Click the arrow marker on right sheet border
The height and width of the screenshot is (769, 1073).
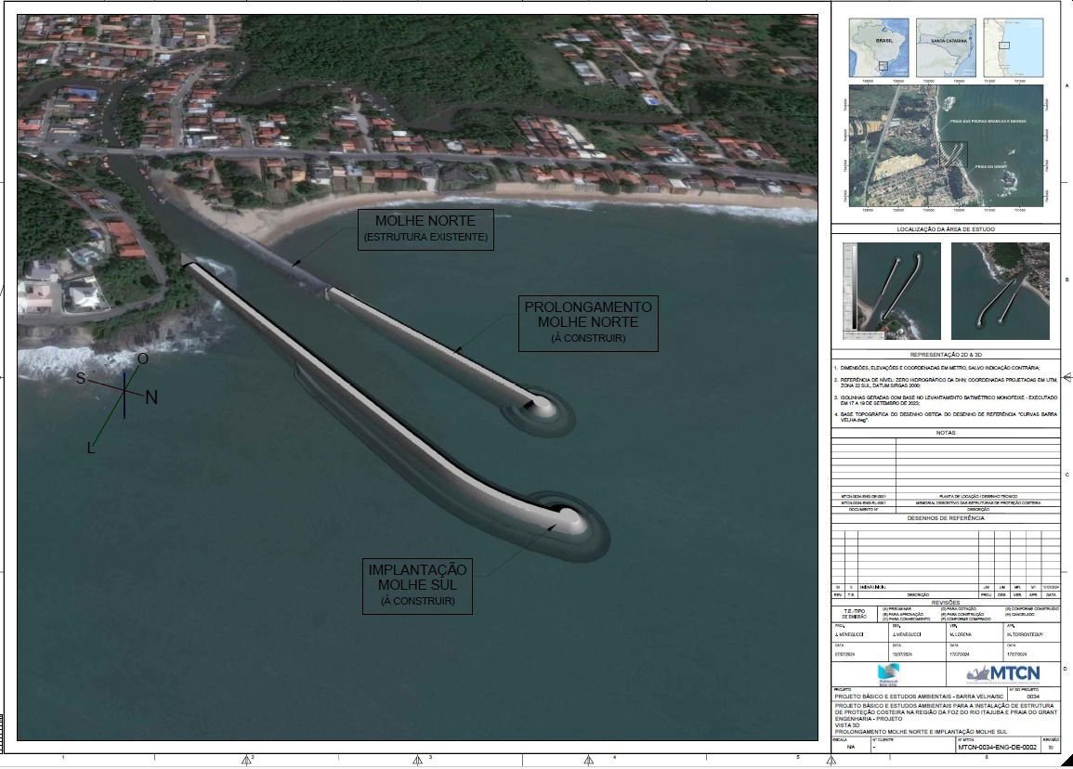[1066, 377]
